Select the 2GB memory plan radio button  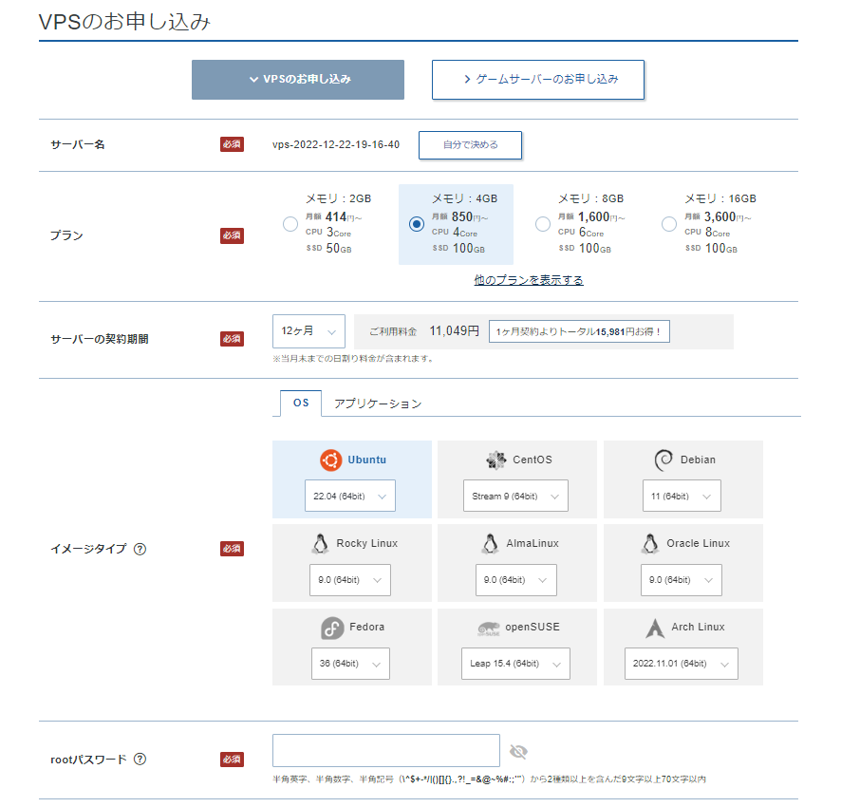[290, 224]
